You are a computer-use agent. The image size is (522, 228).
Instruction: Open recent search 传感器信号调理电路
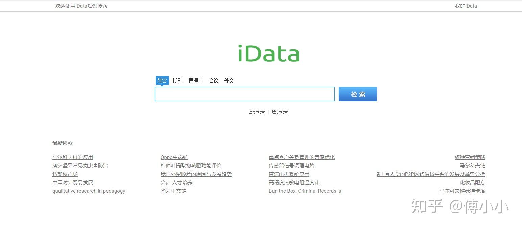click(x=291, y=166)
